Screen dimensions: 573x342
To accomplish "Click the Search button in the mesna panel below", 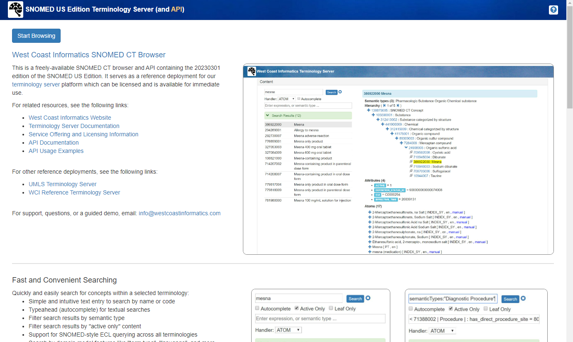I will click(355, 298).
